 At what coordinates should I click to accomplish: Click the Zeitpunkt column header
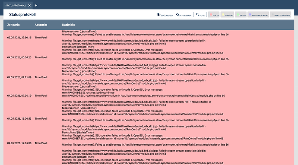[13, 25]
